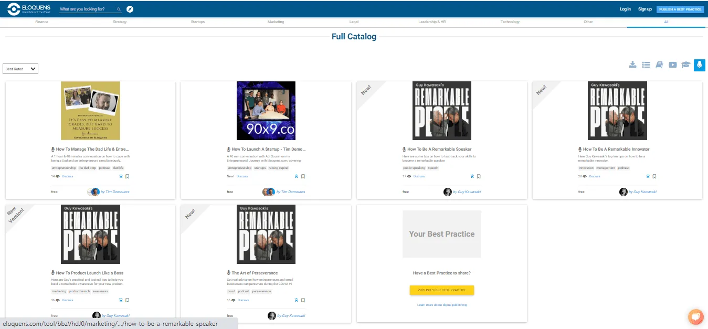Open the Best Rated sort dropdown
This screenshot has width=708, height=329.
20,69
